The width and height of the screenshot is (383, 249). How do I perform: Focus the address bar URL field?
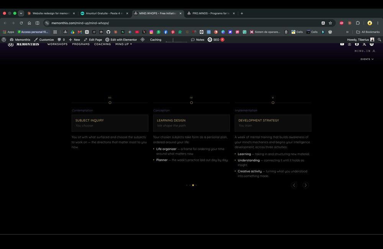click(x=185, y=23)
